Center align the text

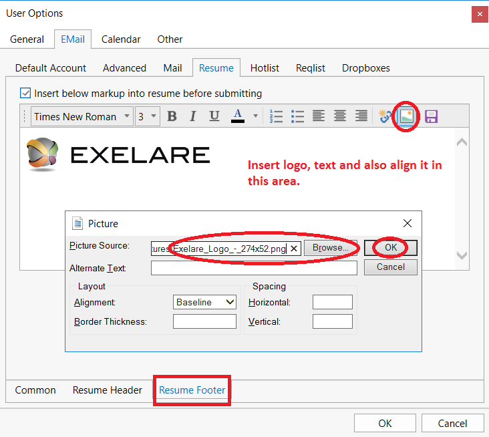click(x=340, y=116)
